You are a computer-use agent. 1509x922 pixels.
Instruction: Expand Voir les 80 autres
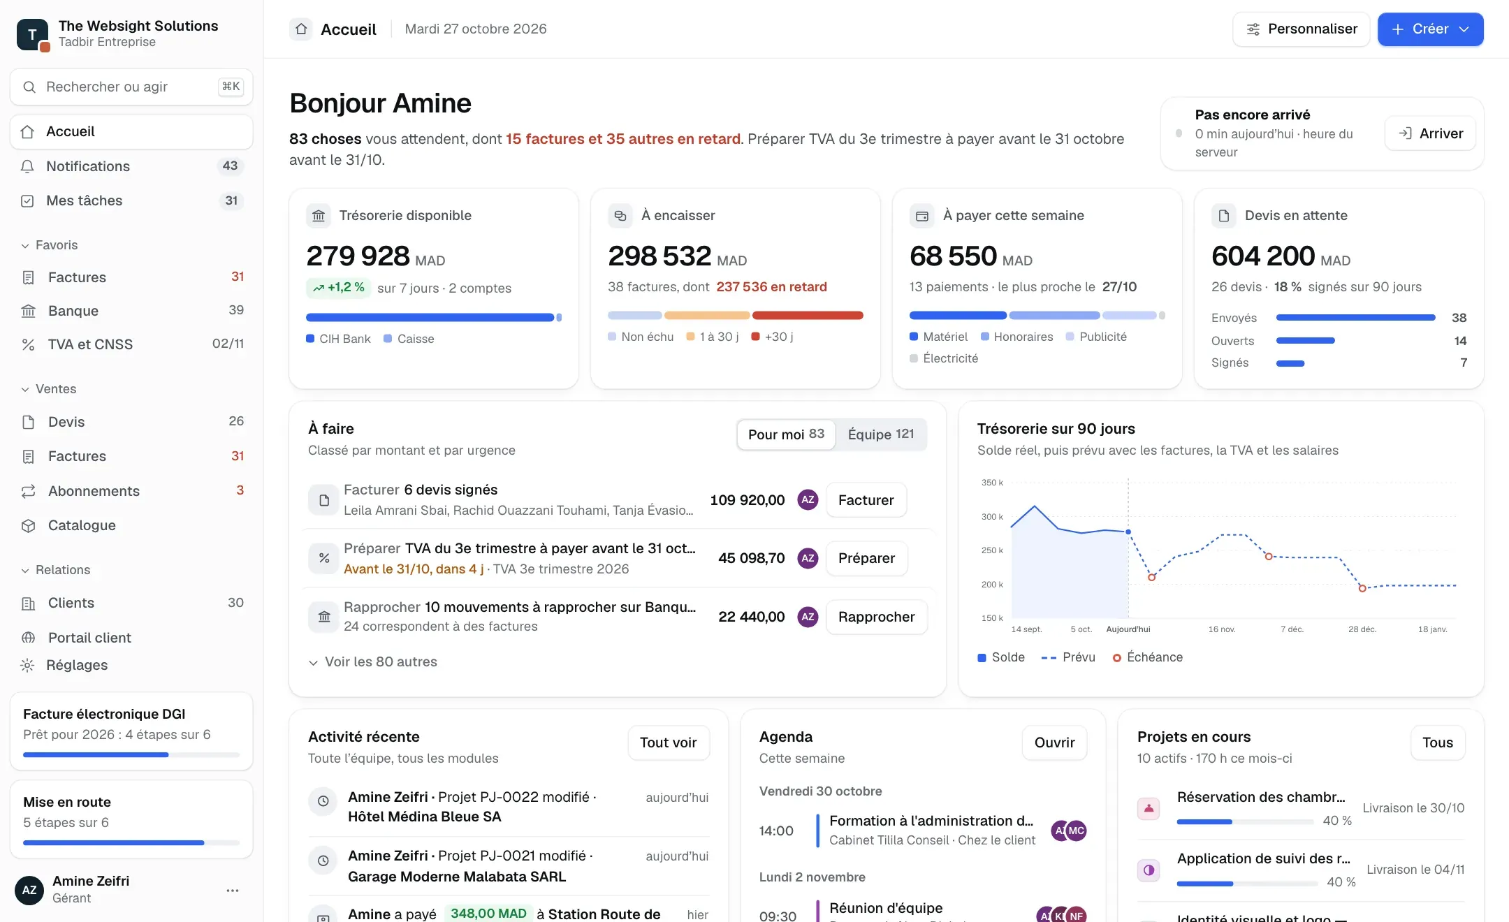(373, 662)
